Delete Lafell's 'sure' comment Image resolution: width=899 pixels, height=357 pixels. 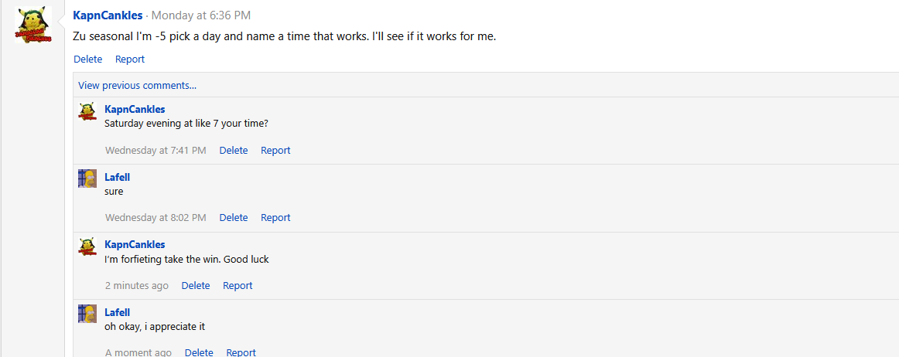233,218
